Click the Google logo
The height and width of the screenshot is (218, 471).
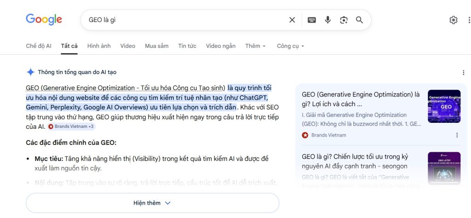(x=44, y=20)
